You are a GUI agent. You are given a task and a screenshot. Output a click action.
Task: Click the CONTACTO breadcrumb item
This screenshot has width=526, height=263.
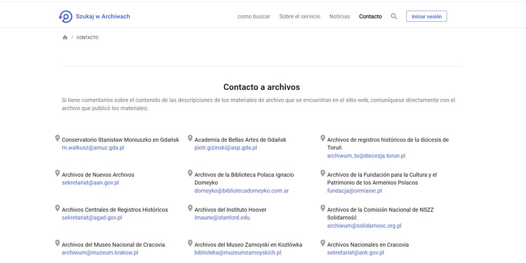coord(87,37)
